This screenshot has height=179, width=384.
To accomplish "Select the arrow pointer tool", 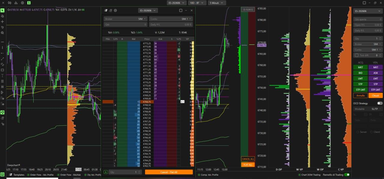I will pos(2,10).
